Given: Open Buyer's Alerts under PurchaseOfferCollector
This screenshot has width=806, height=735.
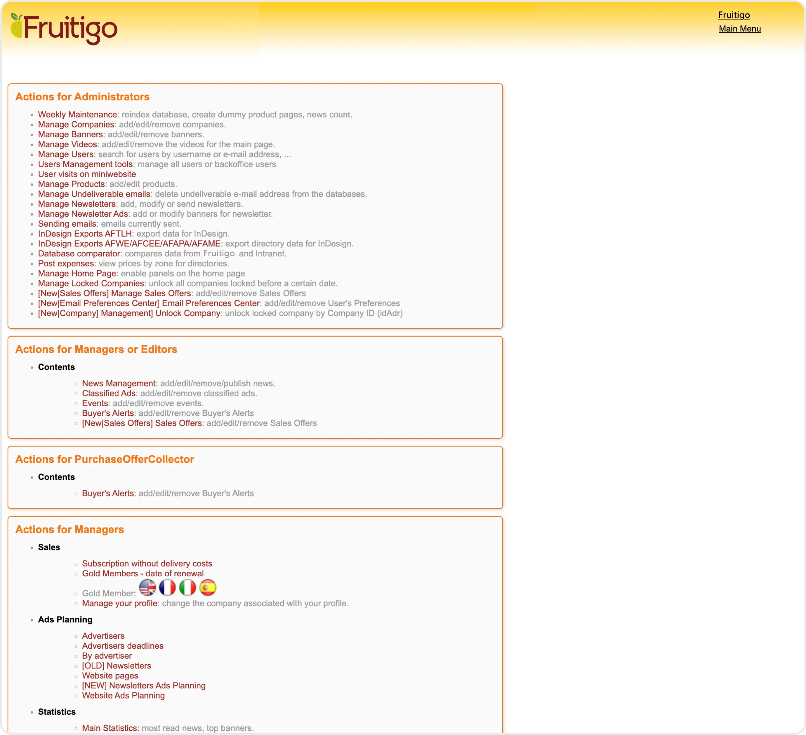Looking at the screenshot, I should click(x=108, y=494).
